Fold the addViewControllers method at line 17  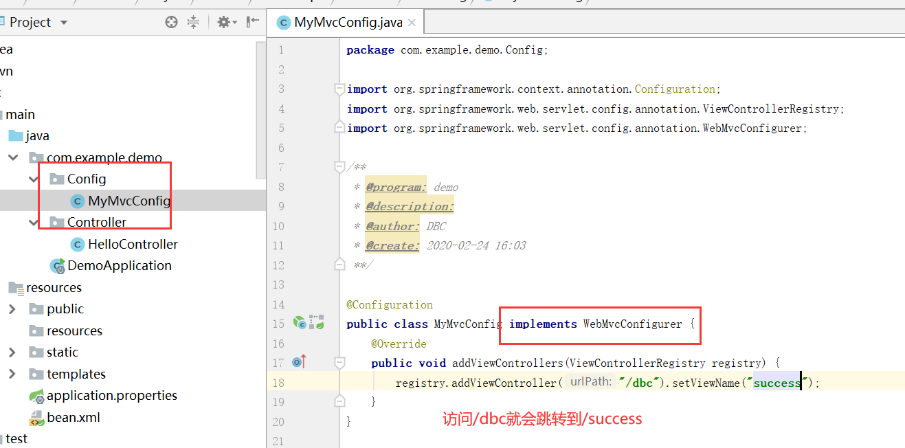coord(339,362)
